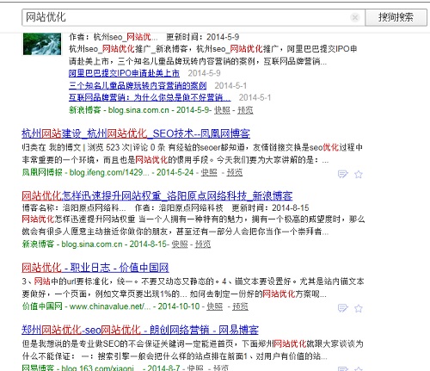Open link 三个知名儿童品牌玩转内容营销的案例
The height and width of the screenshot is (371, 430).
pyautogui.click(x=138, y=85)
